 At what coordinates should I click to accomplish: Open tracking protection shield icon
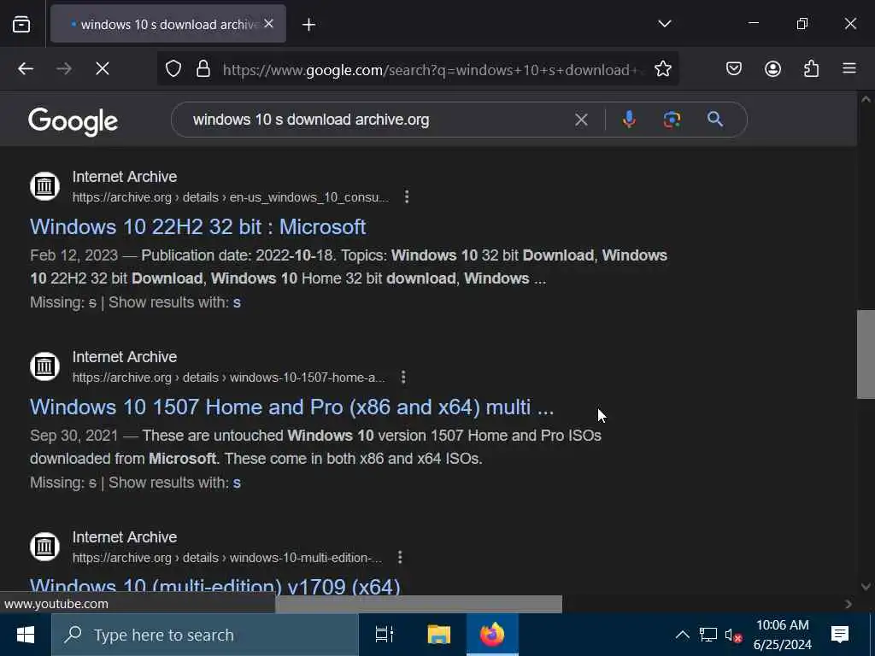[x=173, y=68]
